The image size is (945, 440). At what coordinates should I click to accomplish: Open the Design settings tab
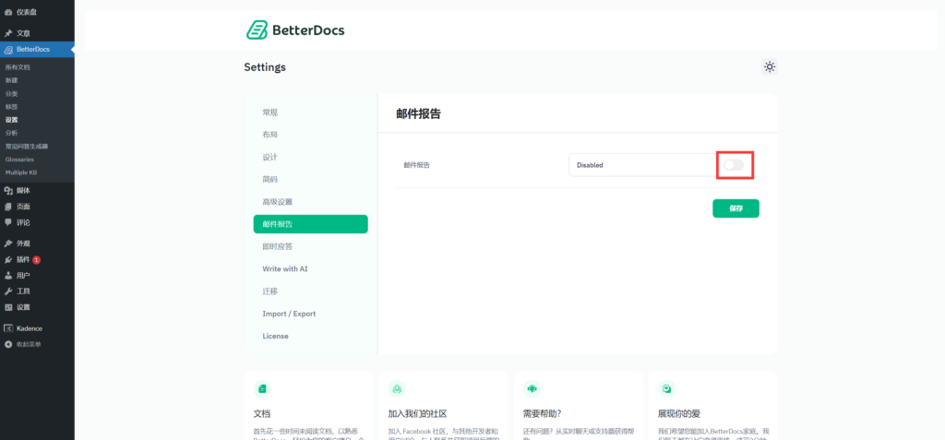[x=310, y=157]
